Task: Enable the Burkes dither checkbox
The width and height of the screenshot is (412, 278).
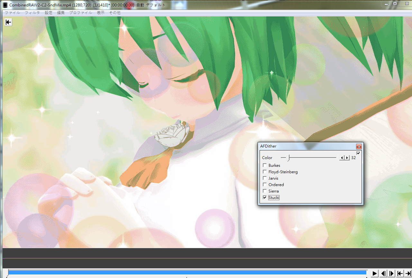Action: coord(265,165)
